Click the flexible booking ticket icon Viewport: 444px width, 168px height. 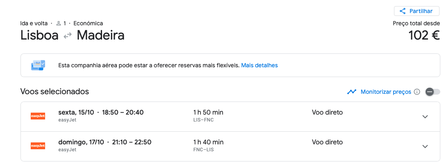(x=38, y=65)
